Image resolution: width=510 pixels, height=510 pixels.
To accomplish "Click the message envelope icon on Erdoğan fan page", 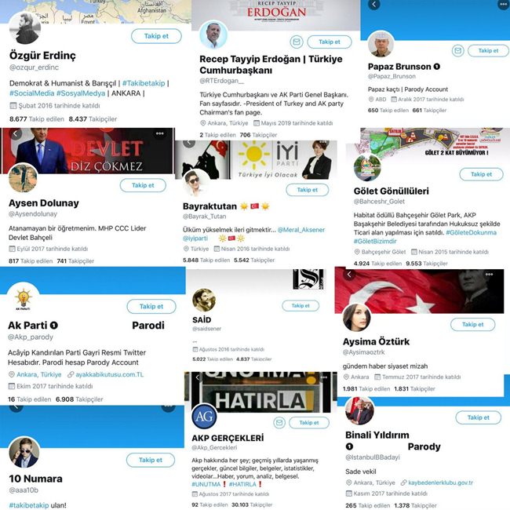I will pyautogui.click(x=297, y=42).
